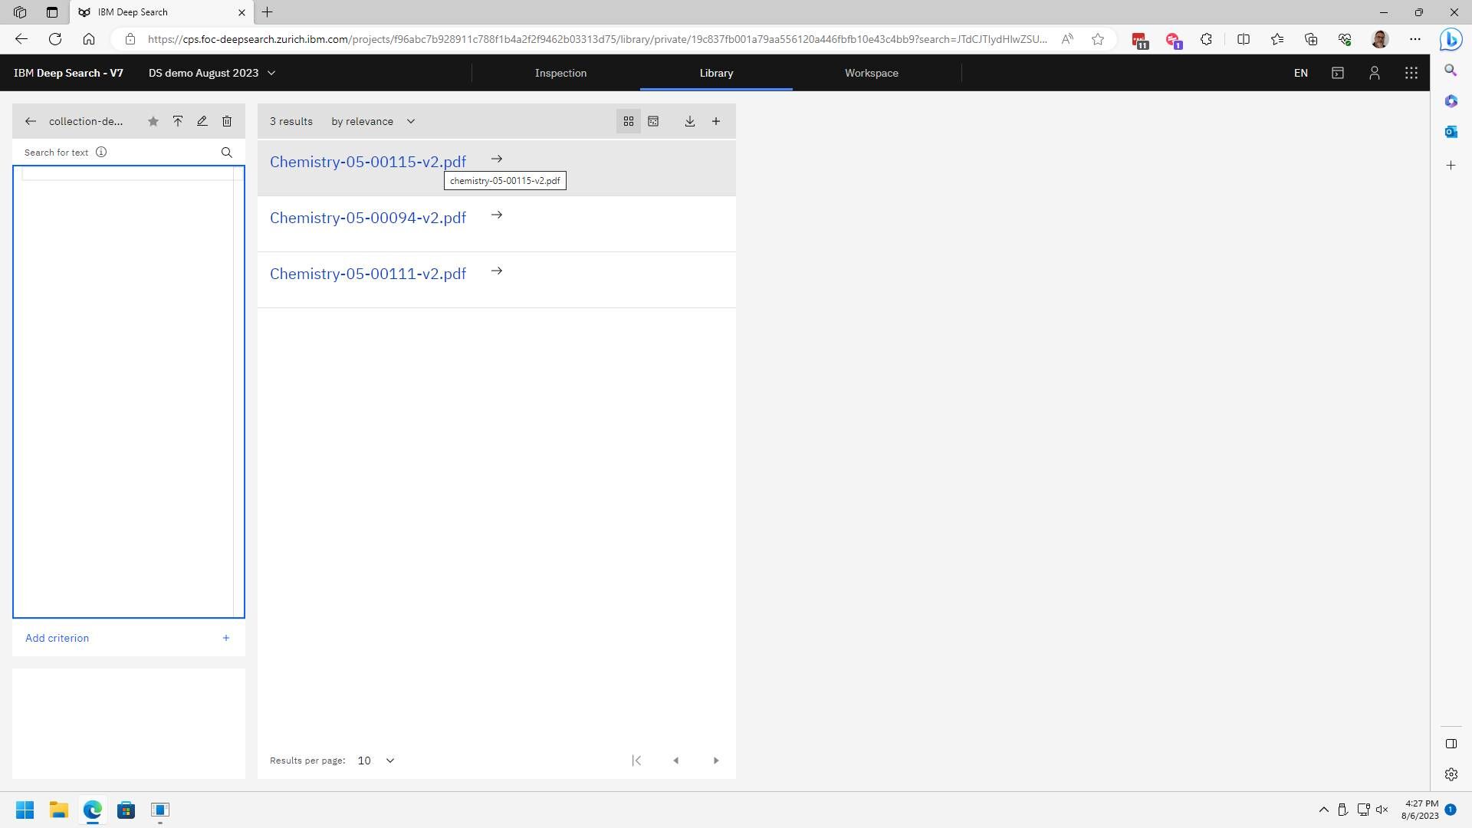Open the Edge sidebar search icon

pos(1451,71)
